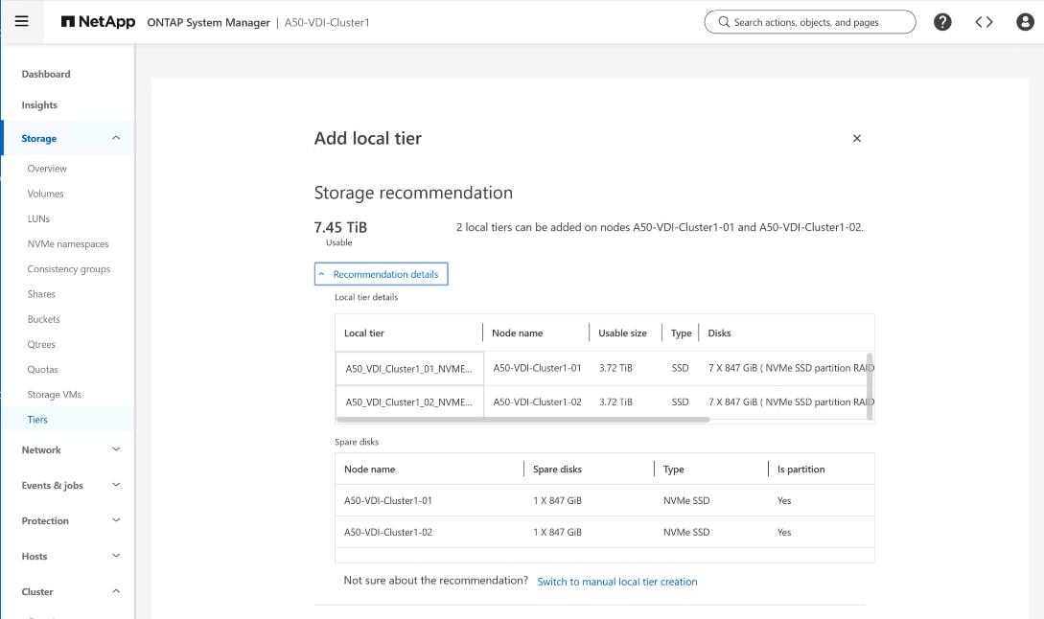Click A50-VDI-Cluster1-02 in the Spare disks table
Image resolution: width=1044 pixels, height=619 pixels.
point(388,533)
